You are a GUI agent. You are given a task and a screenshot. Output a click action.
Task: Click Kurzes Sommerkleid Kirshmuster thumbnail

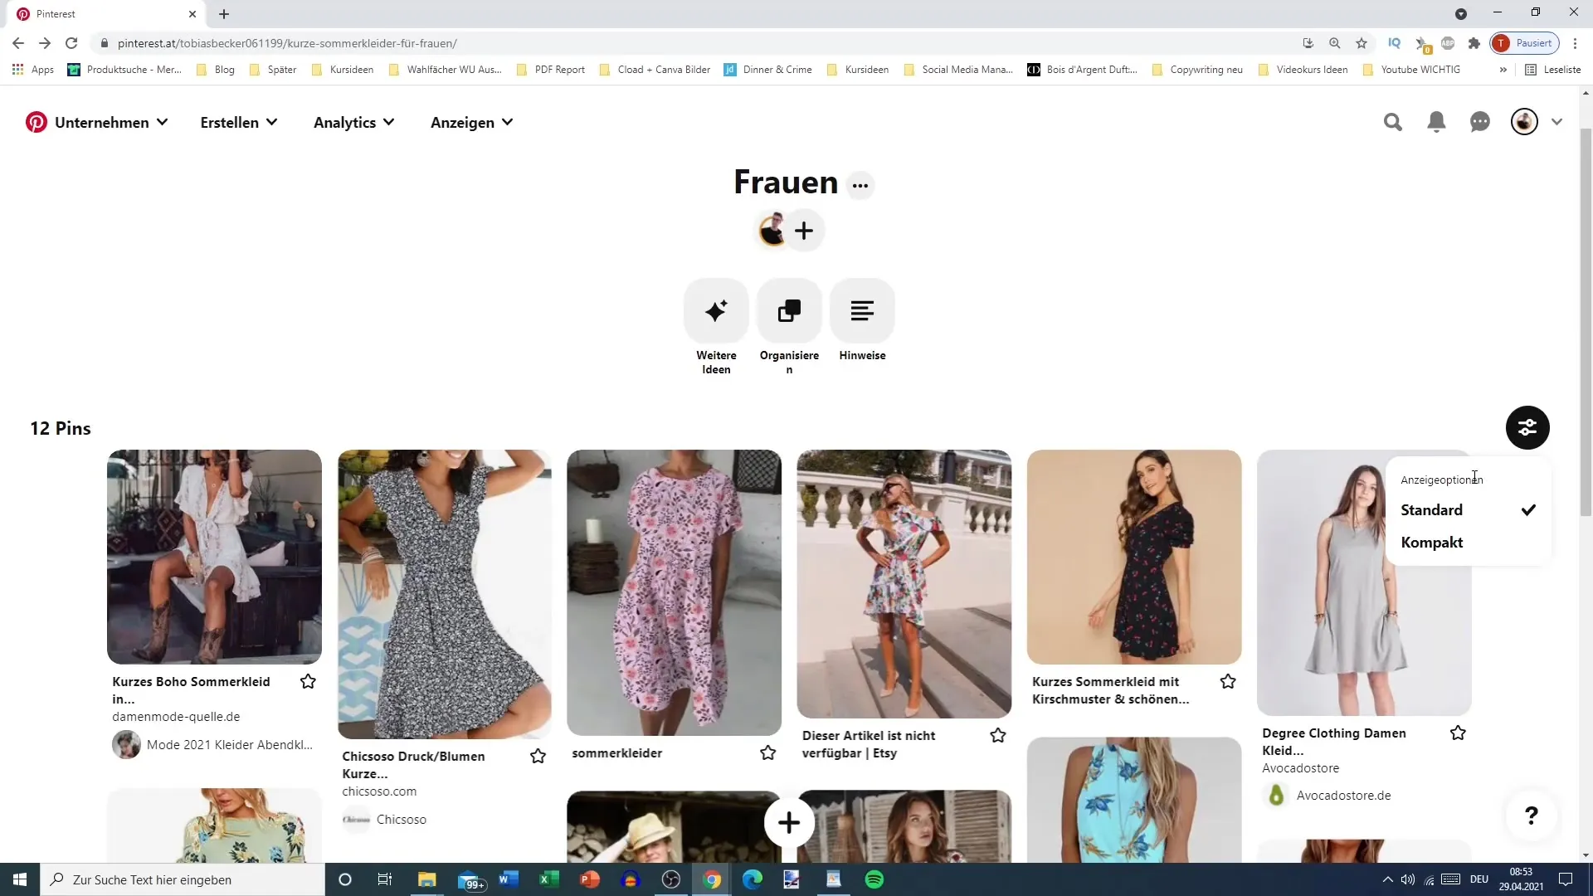click(1138, 558)
